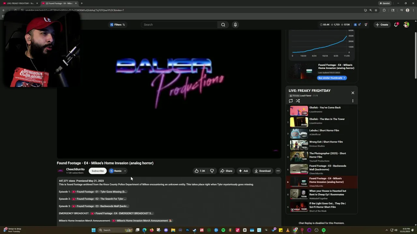
Task: Open the Chrome extensions puzzle icon
Action: 384,10
